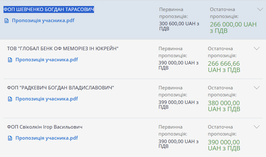
Task: Click the document icon under ТОВ ГЛОБАЛ БЕНК
Action: (x=10, y=60)
